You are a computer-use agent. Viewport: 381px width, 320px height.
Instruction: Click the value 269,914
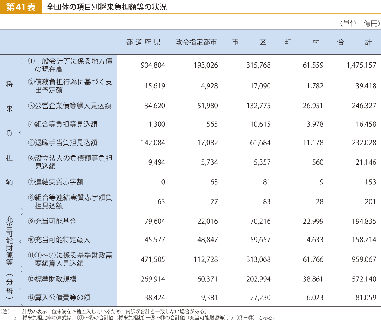click(x=153, y=279)
